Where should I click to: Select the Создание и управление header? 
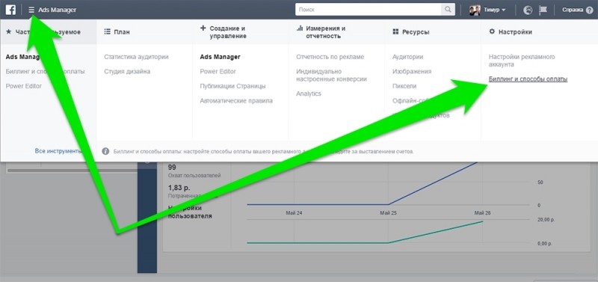click(228, 32)
